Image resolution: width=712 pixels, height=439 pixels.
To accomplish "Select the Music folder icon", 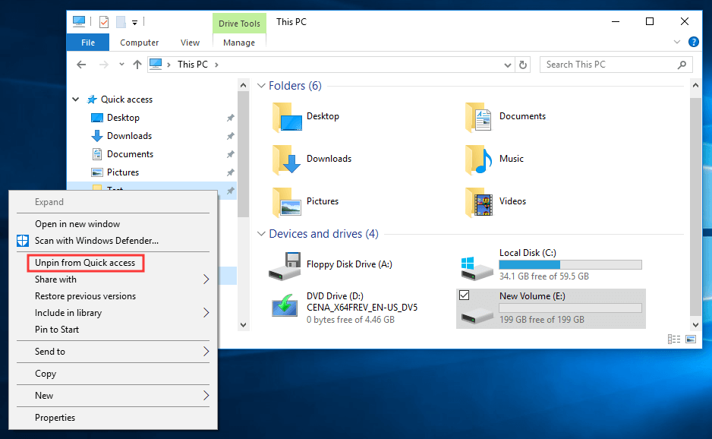I will tap(479, 159).
